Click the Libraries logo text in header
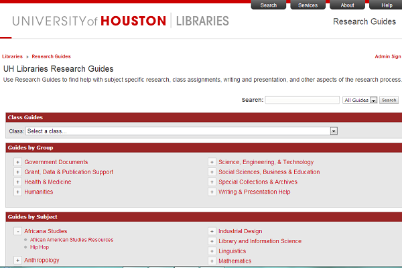 tap(202, 21)
